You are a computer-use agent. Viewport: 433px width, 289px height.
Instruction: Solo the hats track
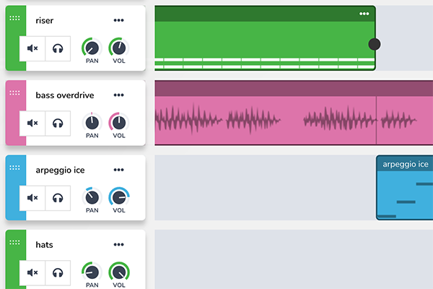58,272
